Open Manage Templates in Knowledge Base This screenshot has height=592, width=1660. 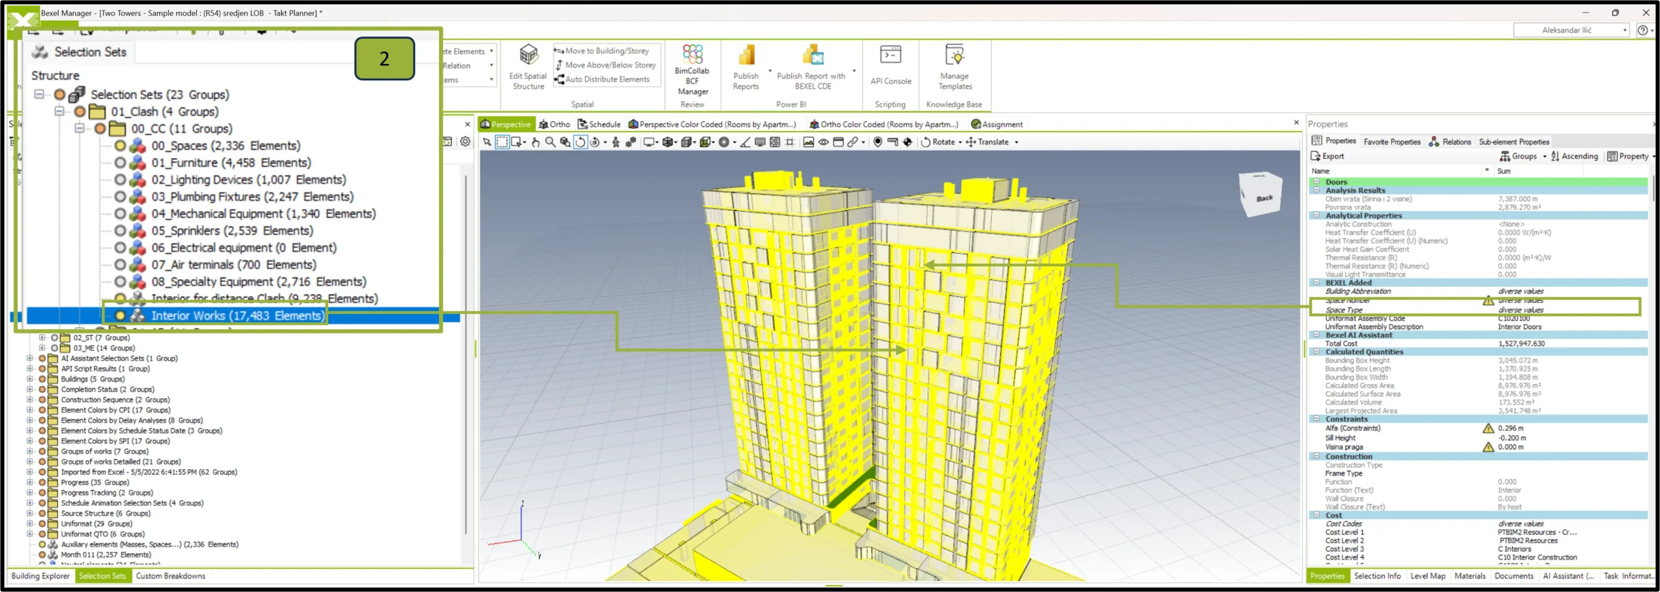tap(954, 68)
